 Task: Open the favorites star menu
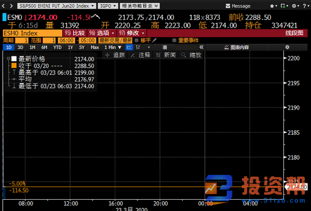pyautogui.click(x=274, y=6)
